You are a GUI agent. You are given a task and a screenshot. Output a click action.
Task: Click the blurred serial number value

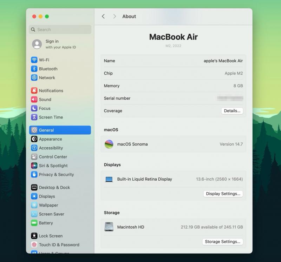coord(230,98)
